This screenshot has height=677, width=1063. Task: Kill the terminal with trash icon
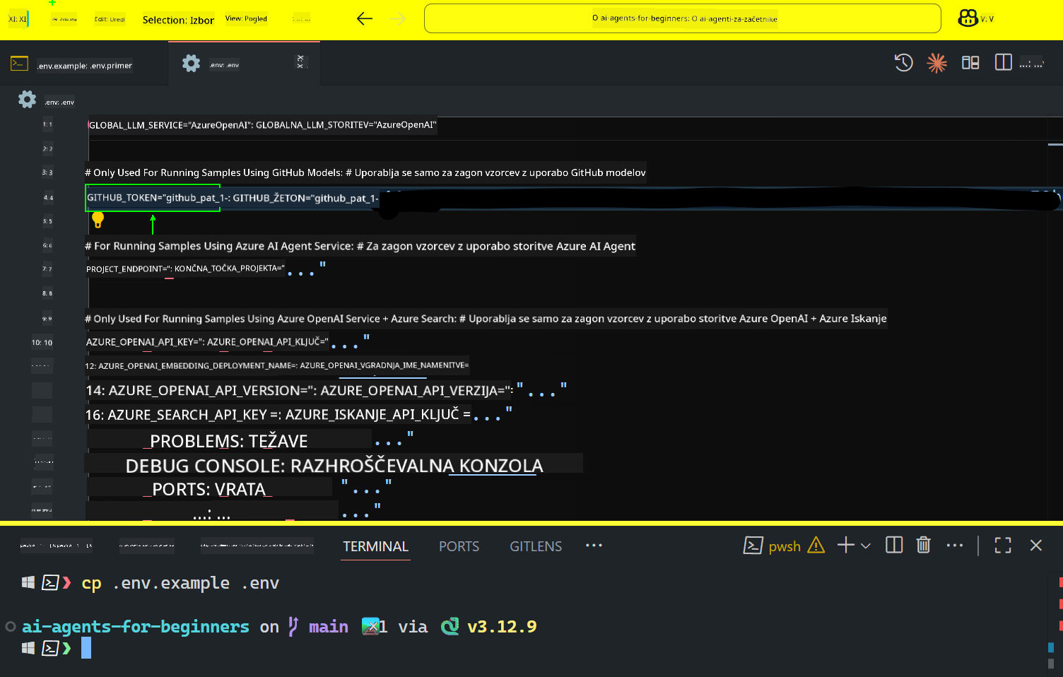pos(923,545)
